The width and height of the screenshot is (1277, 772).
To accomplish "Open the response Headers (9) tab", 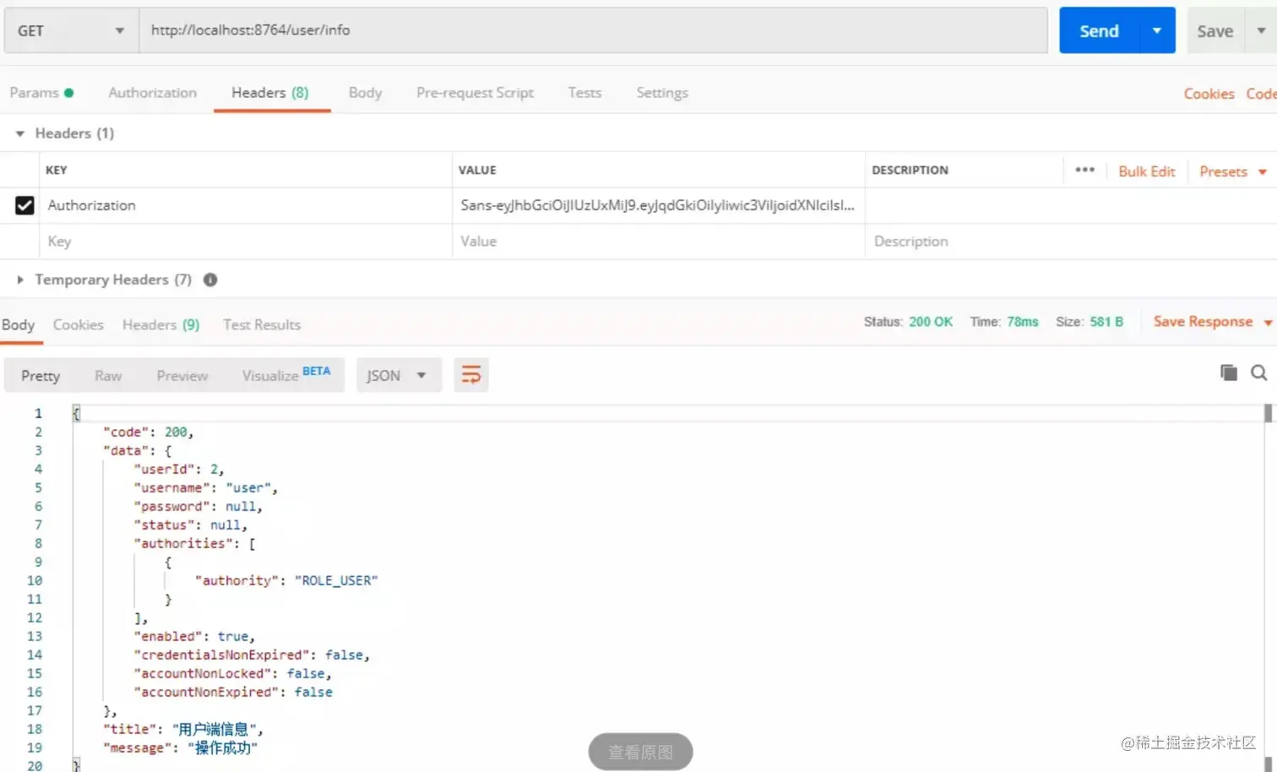I will [x=160, y=324].
